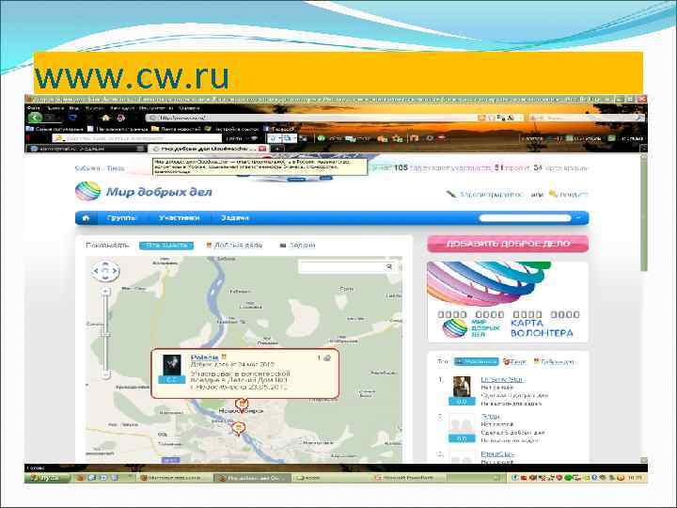Click the pencil register icon

tap(451, 195)
